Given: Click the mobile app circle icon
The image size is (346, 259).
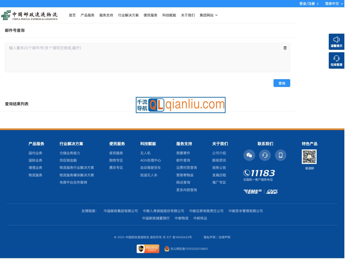Looking at the screenshot, I should click(281, 155).
